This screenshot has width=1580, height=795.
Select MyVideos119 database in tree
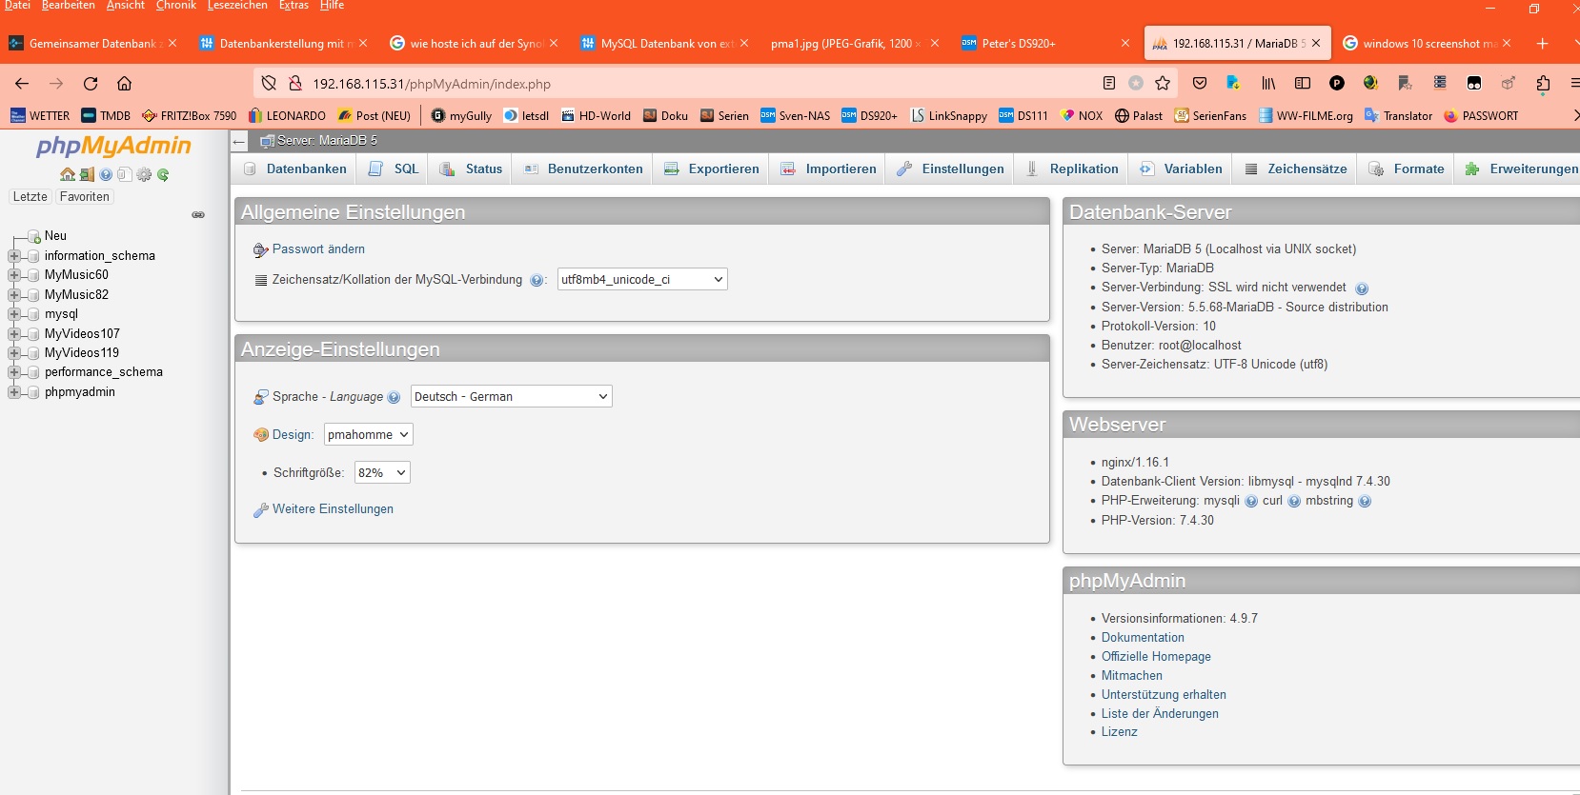point(82,353)
